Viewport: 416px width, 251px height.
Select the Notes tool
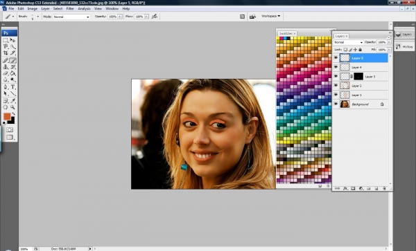6,101
